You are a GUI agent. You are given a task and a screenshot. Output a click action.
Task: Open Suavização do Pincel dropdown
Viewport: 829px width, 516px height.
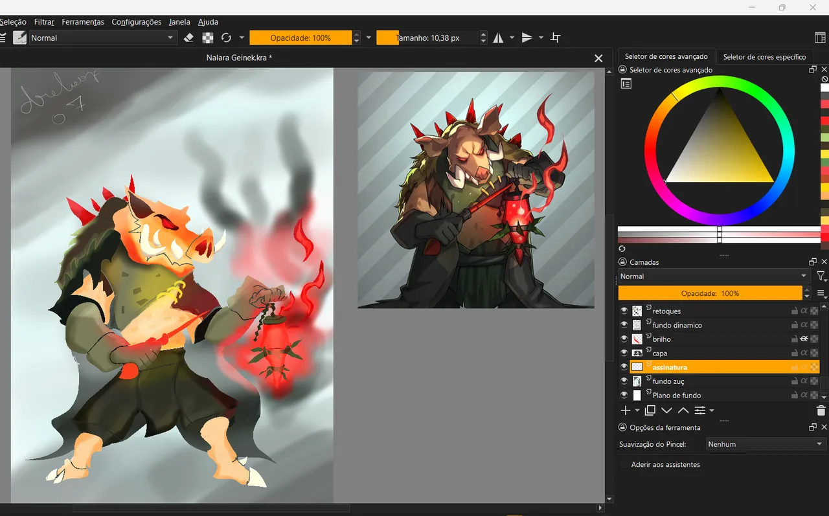coord(766,444)
